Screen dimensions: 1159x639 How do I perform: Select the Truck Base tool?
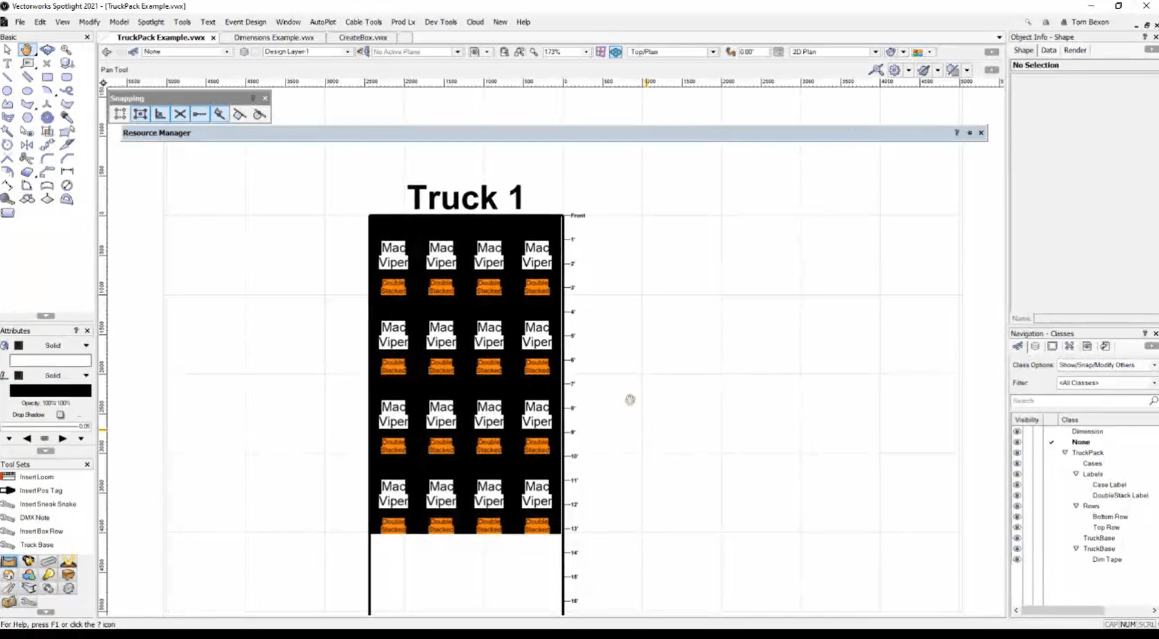[x=36, y=545]
